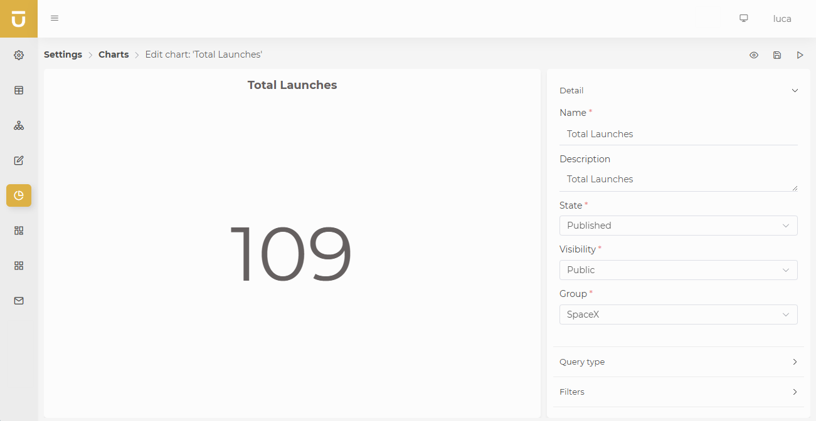This screenshot has height=421, width=816.
Task: Expand the Filters section
Action: [x=678, y=392]
